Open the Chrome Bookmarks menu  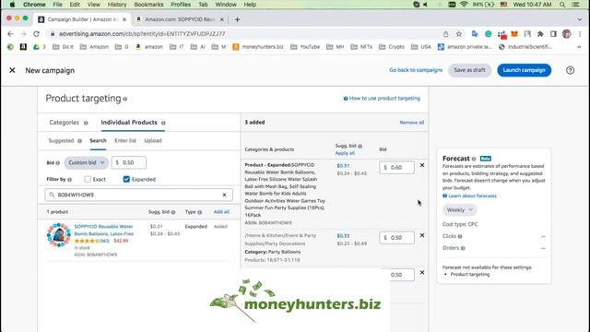(148, 5)
